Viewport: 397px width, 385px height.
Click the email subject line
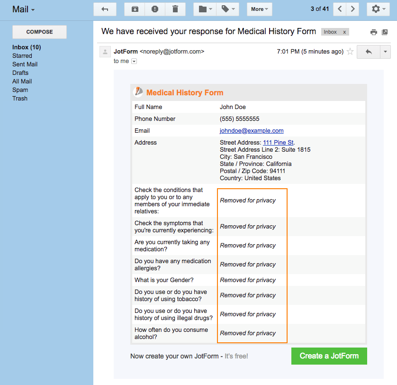208,31
